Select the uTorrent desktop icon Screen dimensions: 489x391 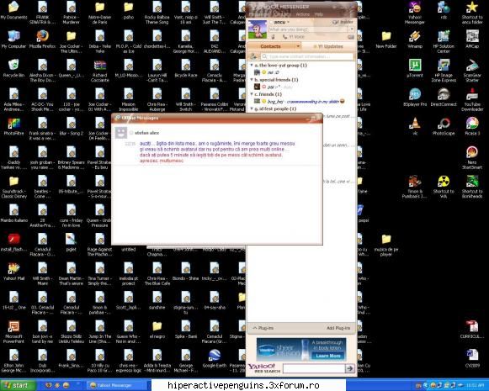[415, 68]
